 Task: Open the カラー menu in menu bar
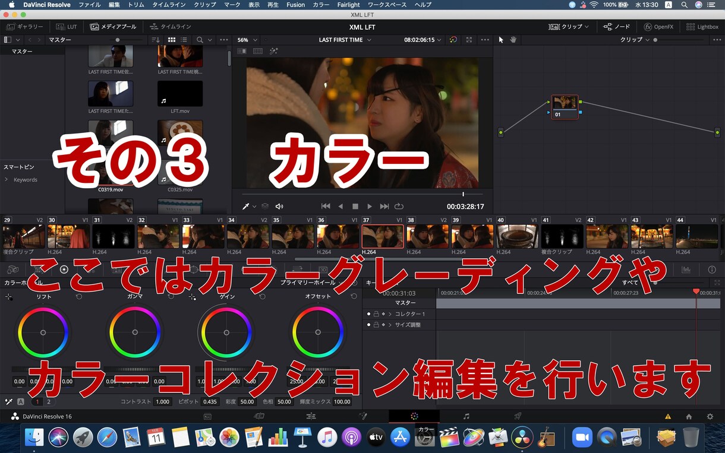321,5
